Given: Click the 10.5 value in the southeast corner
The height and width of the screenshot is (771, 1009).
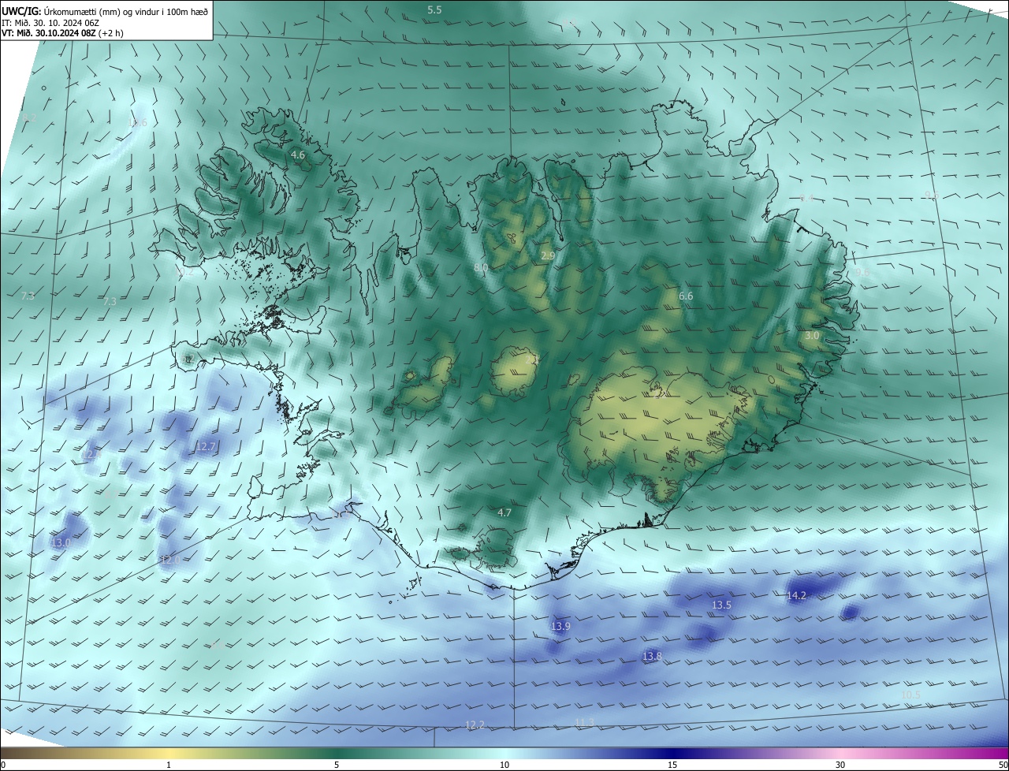Looking at the screenshot, I should click(910, 695).
